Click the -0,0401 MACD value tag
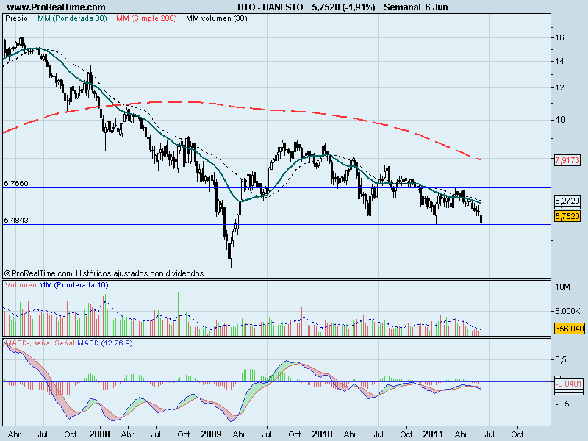The height and width of the screenshot is (441, 588). (569, 384)
